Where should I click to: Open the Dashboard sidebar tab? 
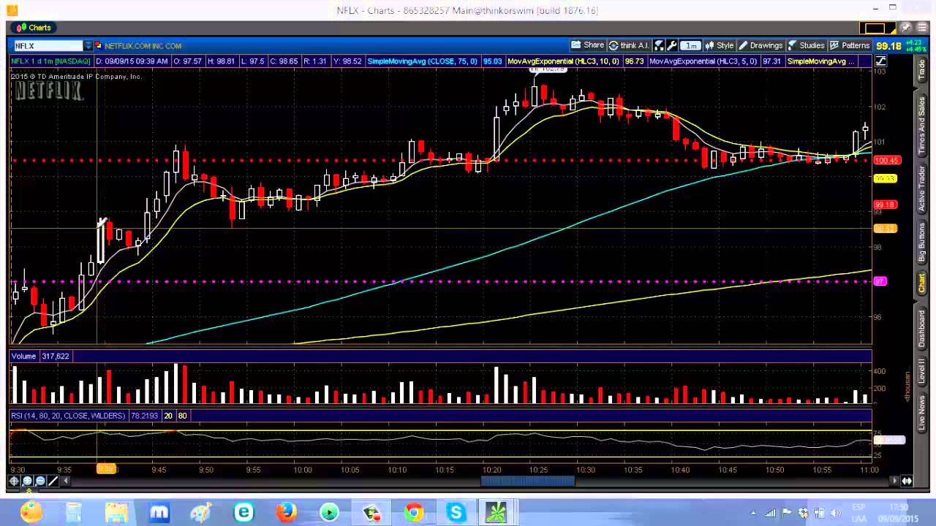[921, 329]
